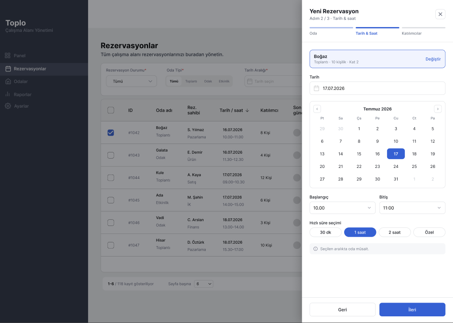
Task: Click the Geri button
Action: tap(342, 310)
